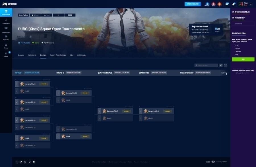256x167 pixels.
Task: Select the Pubg poll option
Action: [236, 55]
